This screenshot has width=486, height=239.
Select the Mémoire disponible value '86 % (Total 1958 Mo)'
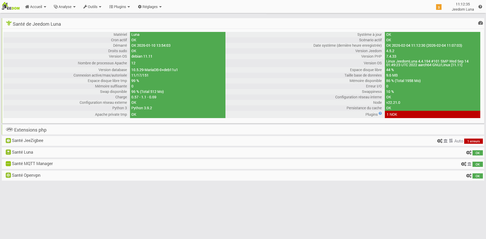click(403, 81)
